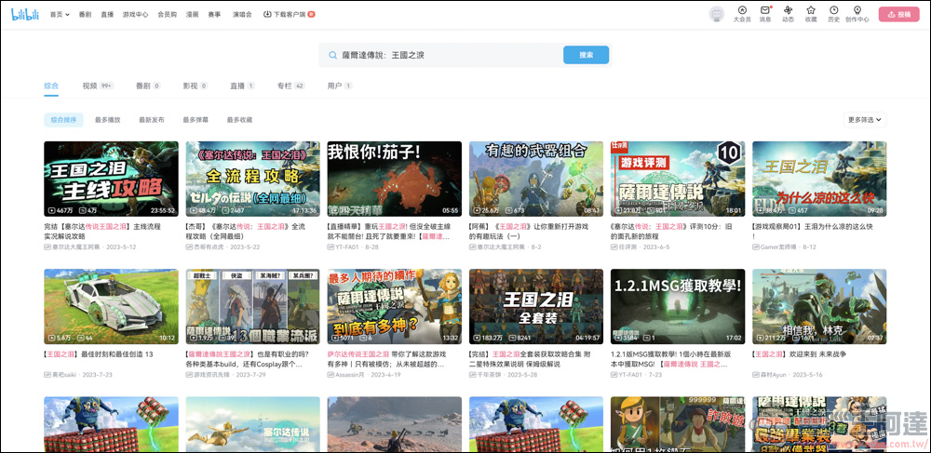Viewport: 931px width, 453px height.
Task: Open the title 主线流程实况解说攻略
Action: point(102,232)
